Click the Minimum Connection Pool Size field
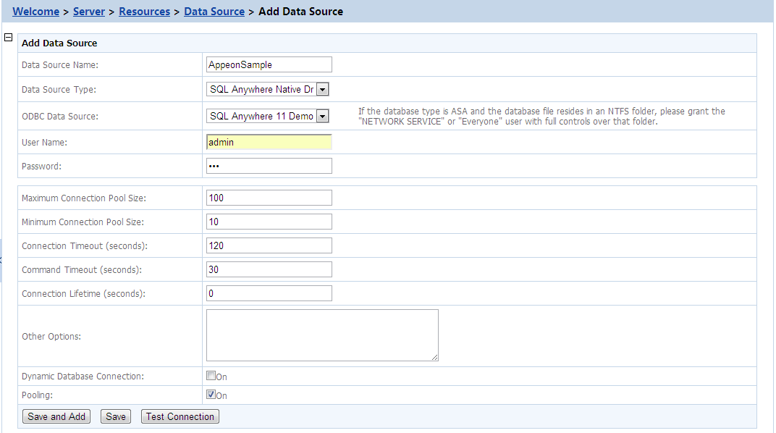 tap(269, 222)
